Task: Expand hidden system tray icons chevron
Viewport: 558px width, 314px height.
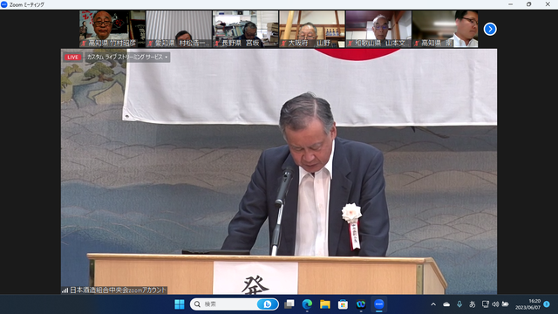Action: click(x=433, y=304)
